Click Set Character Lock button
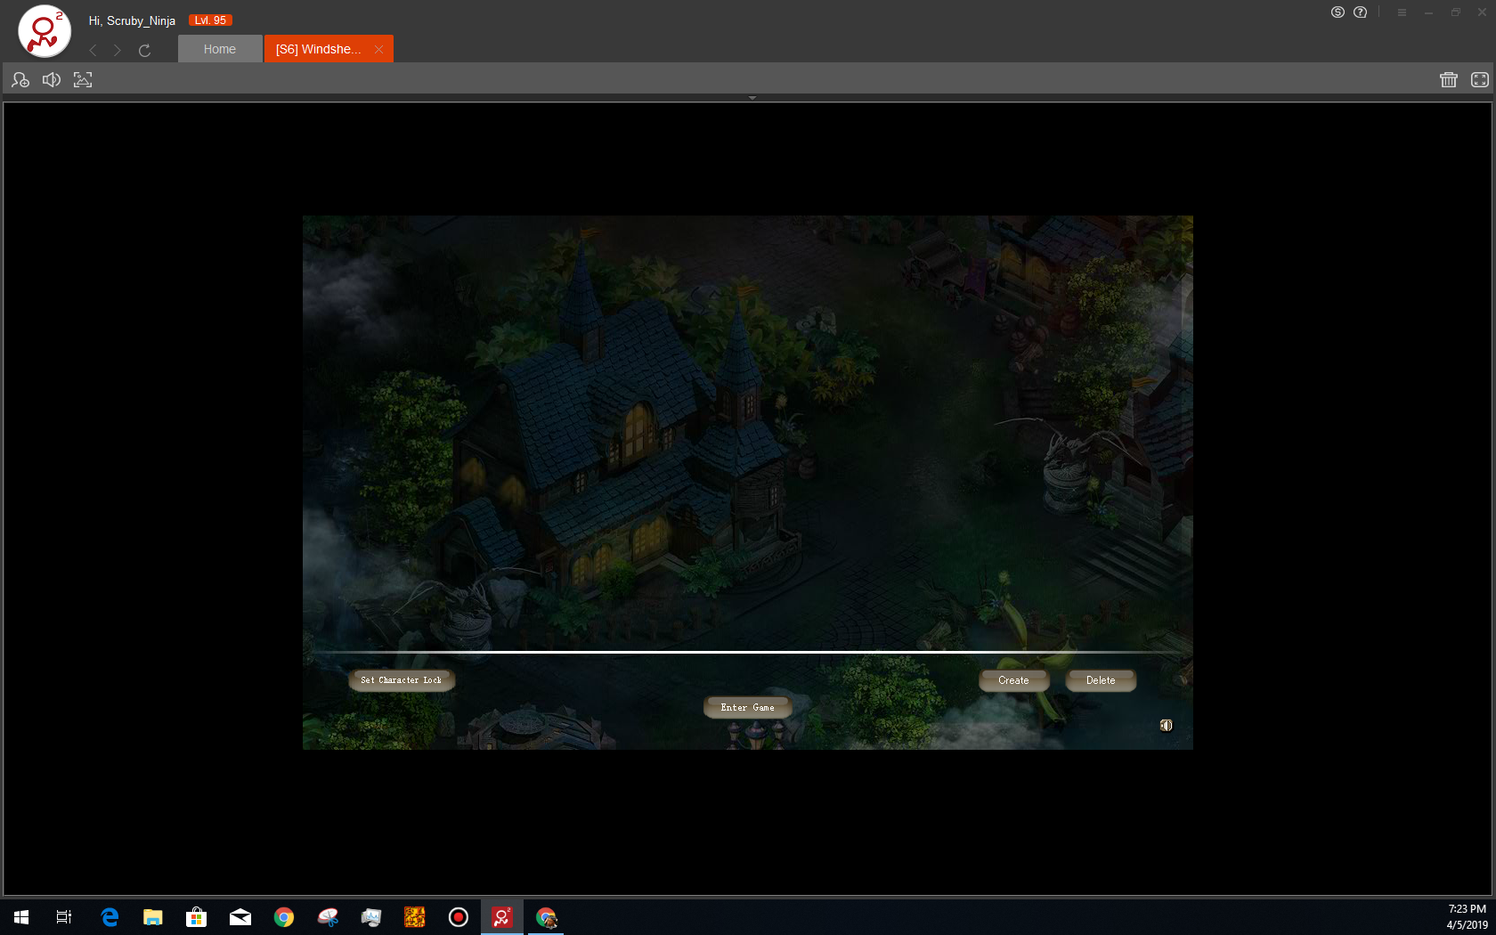Image resolution: width=1496 pixels, height=935 pixels. (x=401, y=680)
